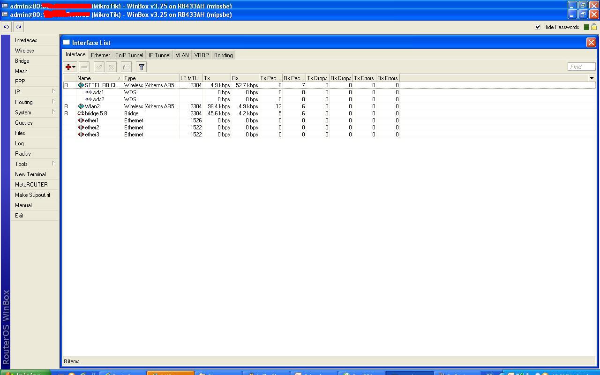Viewport: 600px width, 375px height.
Task: Click the funnel Filter button
Action: coord(141,67)
